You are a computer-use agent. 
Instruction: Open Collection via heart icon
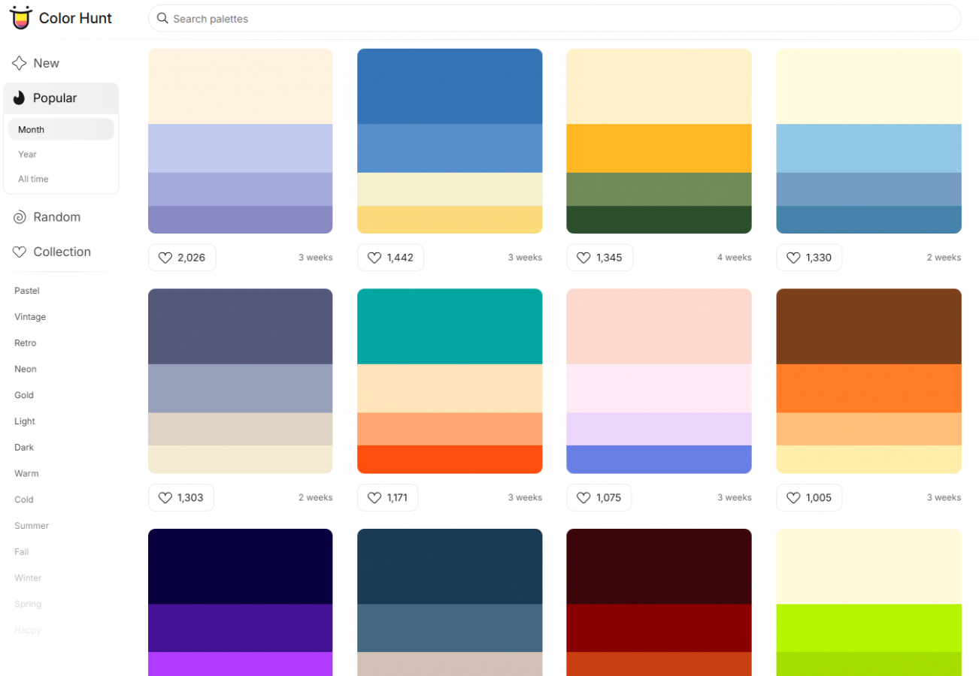point(20,252)
